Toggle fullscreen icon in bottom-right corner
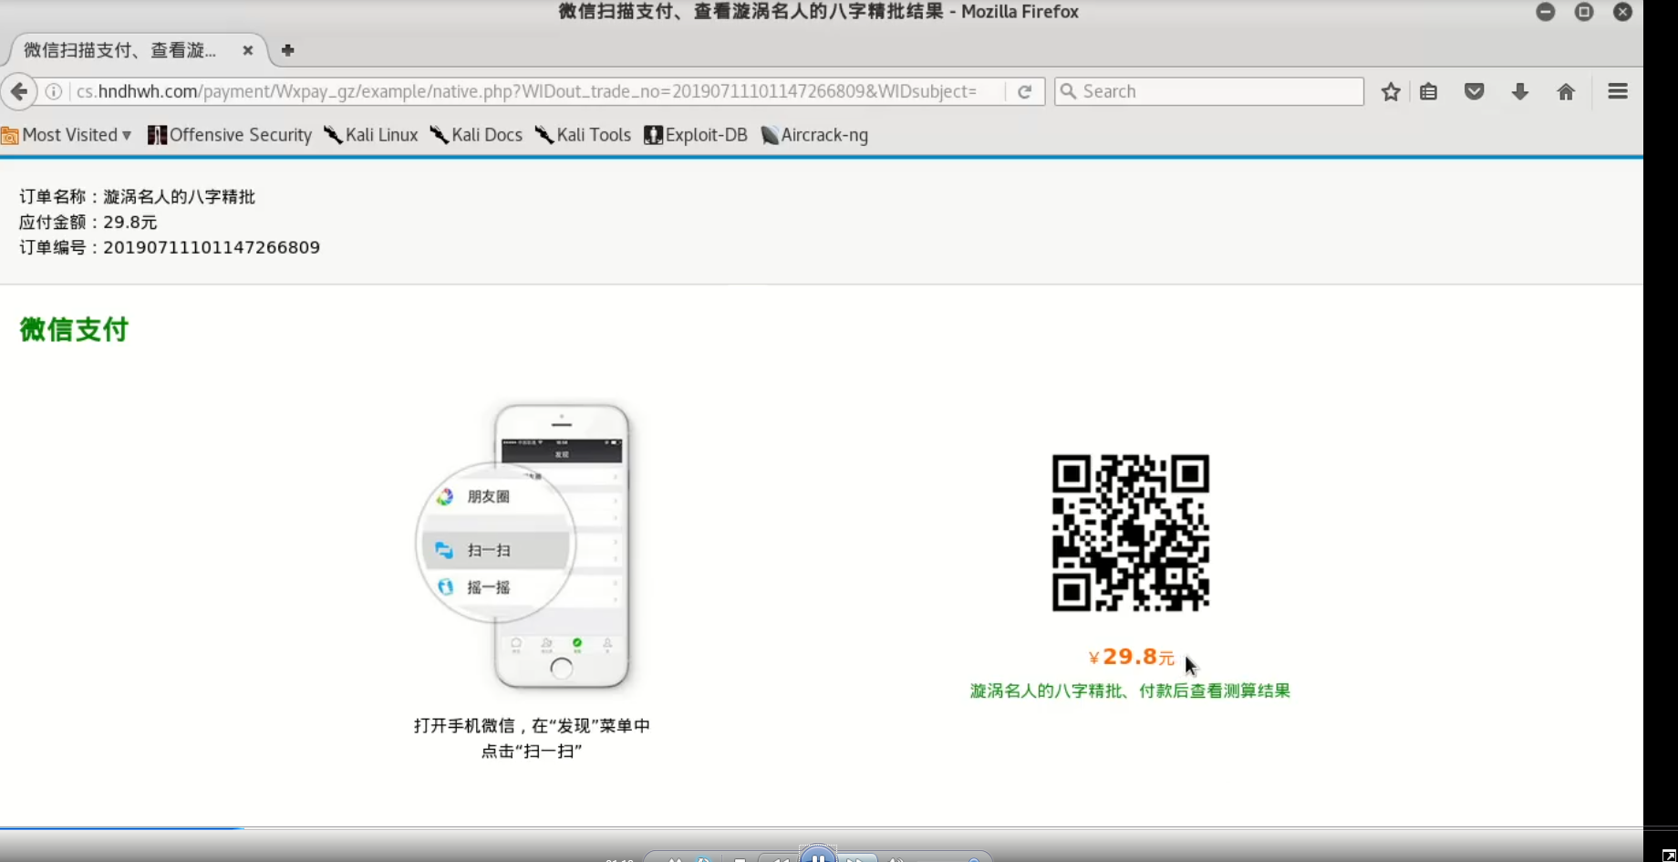1678x862 pixels. pos(1669,854)
